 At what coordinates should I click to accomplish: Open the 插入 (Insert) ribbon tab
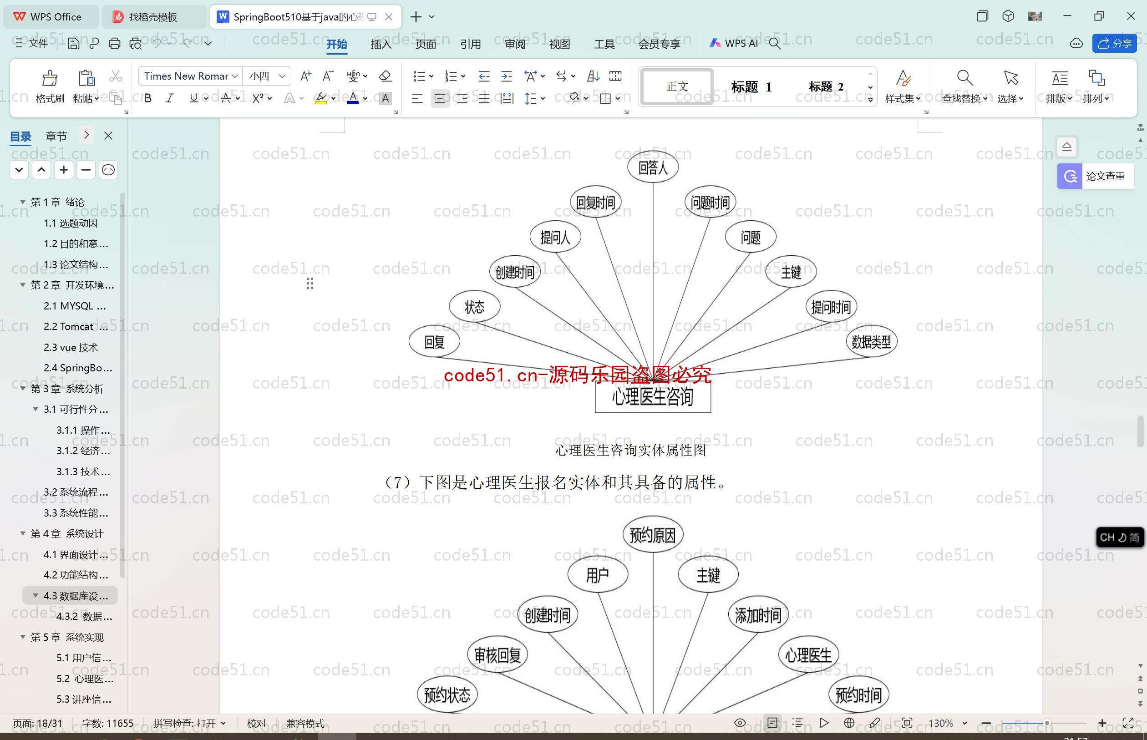pos(381,44)
